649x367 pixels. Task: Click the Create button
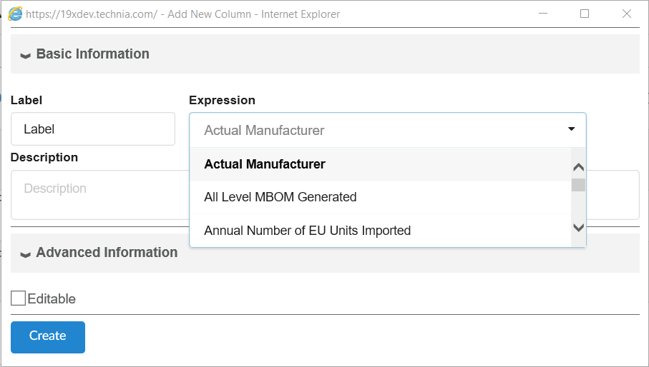tap(48, 336)
